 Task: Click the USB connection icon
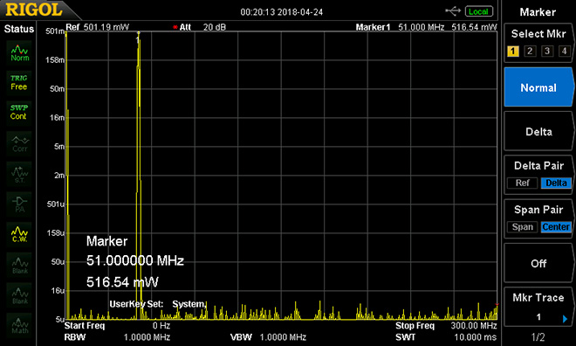pyautogui.click(x=453, y=11)
